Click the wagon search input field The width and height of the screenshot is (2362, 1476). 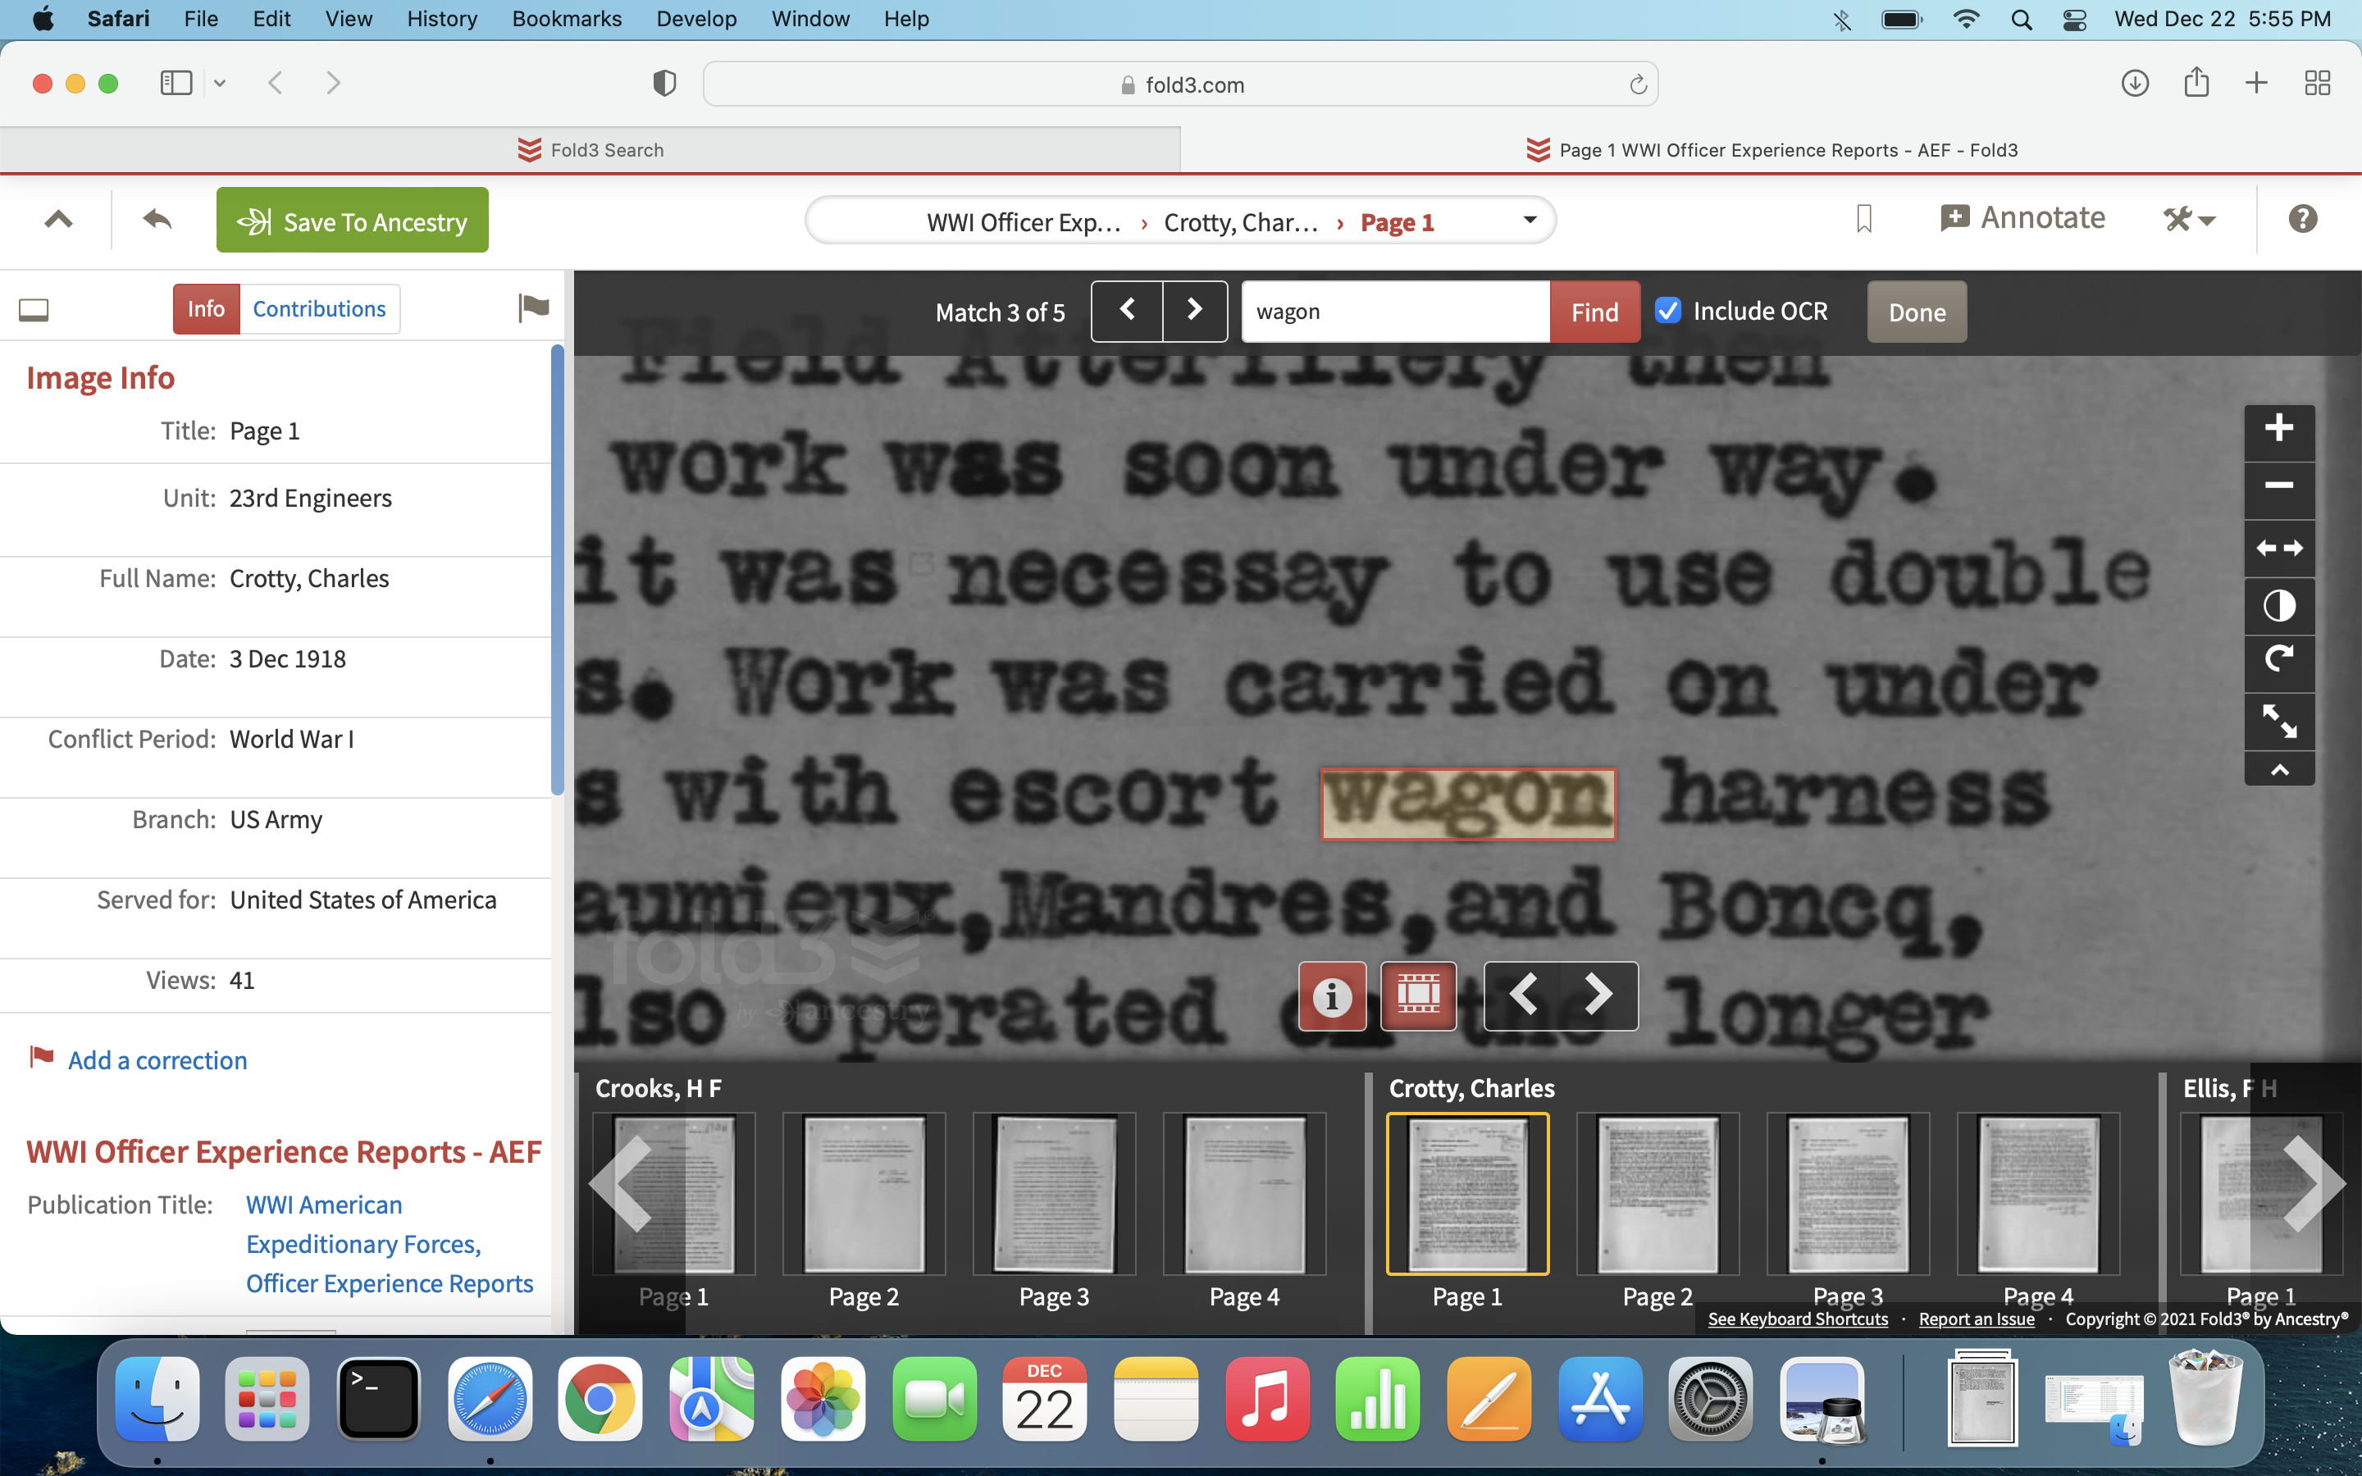point(1395,312)
